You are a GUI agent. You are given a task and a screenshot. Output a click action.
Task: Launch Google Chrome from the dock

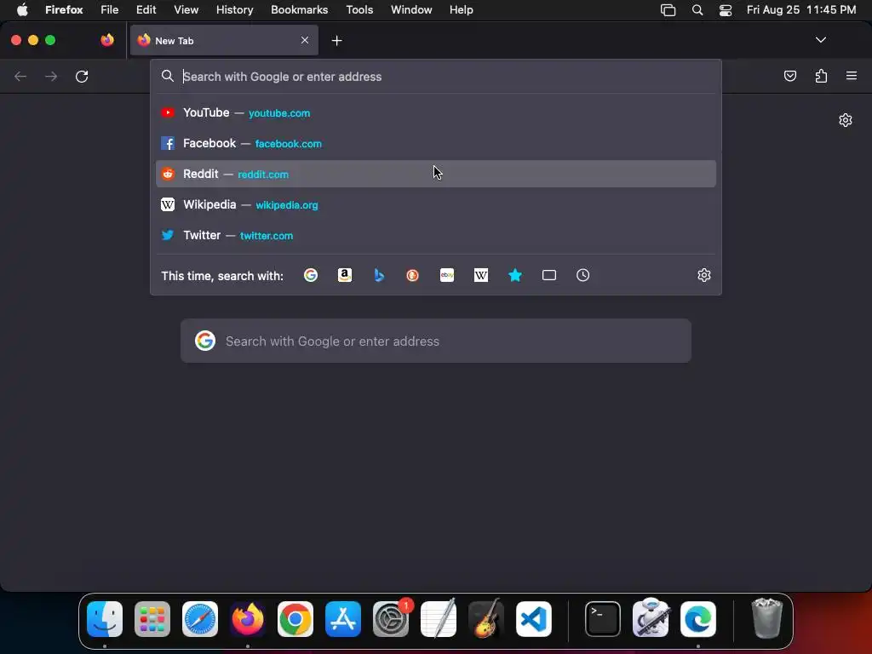(295, 619)
